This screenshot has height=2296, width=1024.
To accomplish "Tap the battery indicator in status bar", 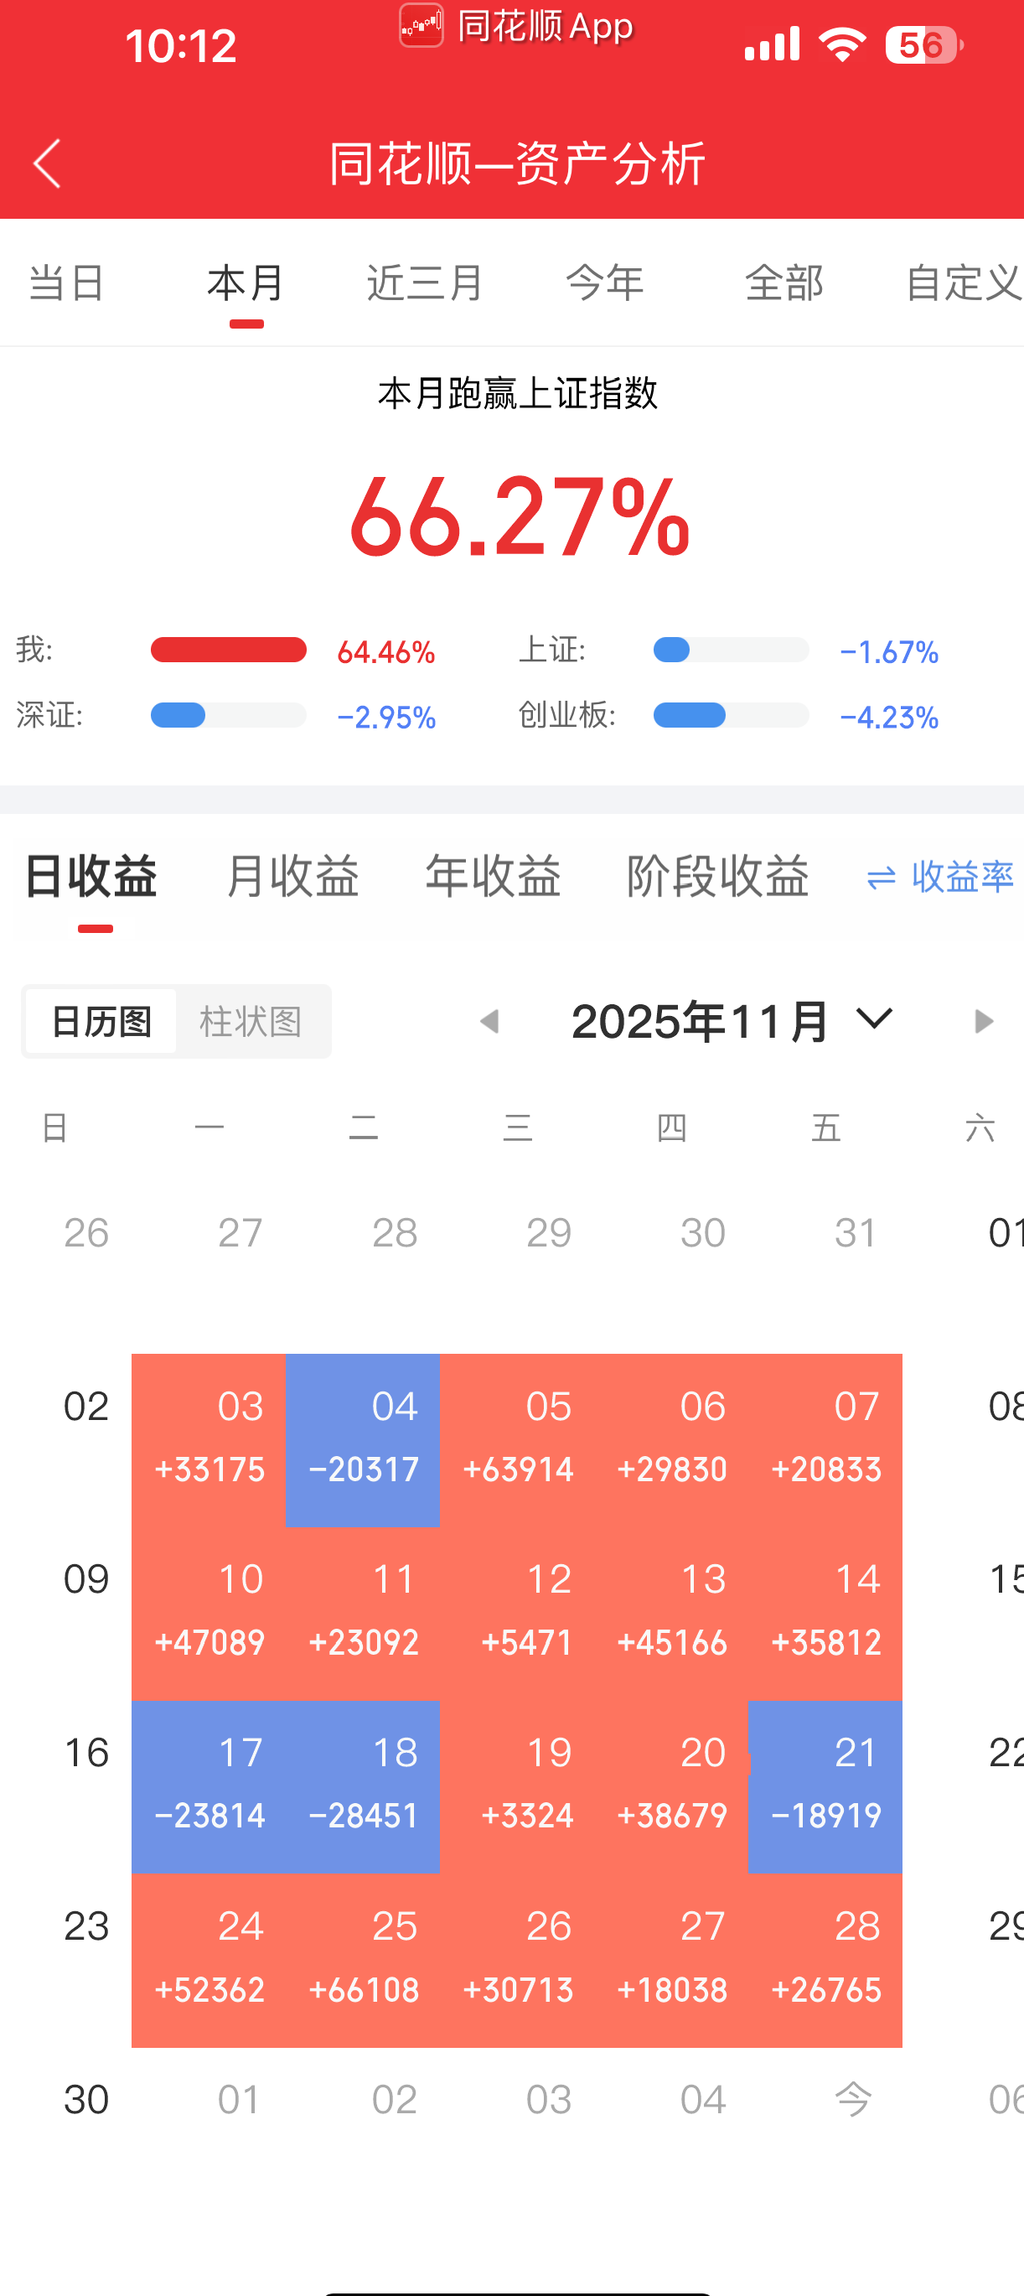I will 924,44.
